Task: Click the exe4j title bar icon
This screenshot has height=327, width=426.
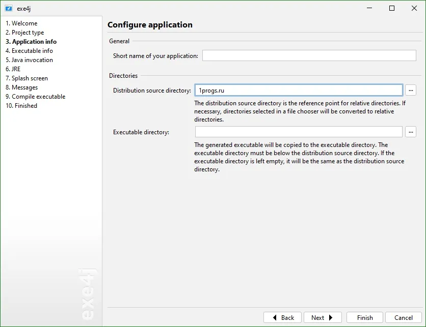Action: point(9,9)
